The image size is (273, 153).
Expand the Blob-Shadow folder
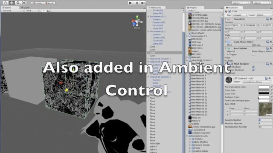coord(190,142)
